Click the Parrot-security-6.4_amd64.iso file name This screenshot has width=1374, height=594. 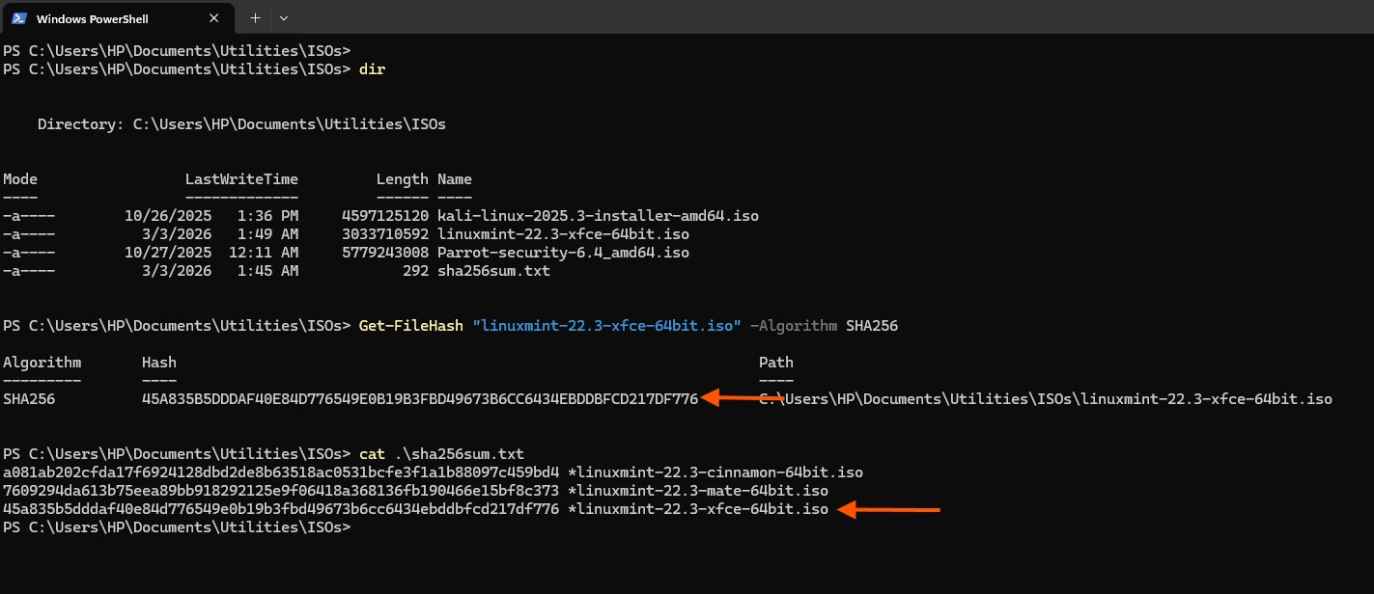click(563, 253)
